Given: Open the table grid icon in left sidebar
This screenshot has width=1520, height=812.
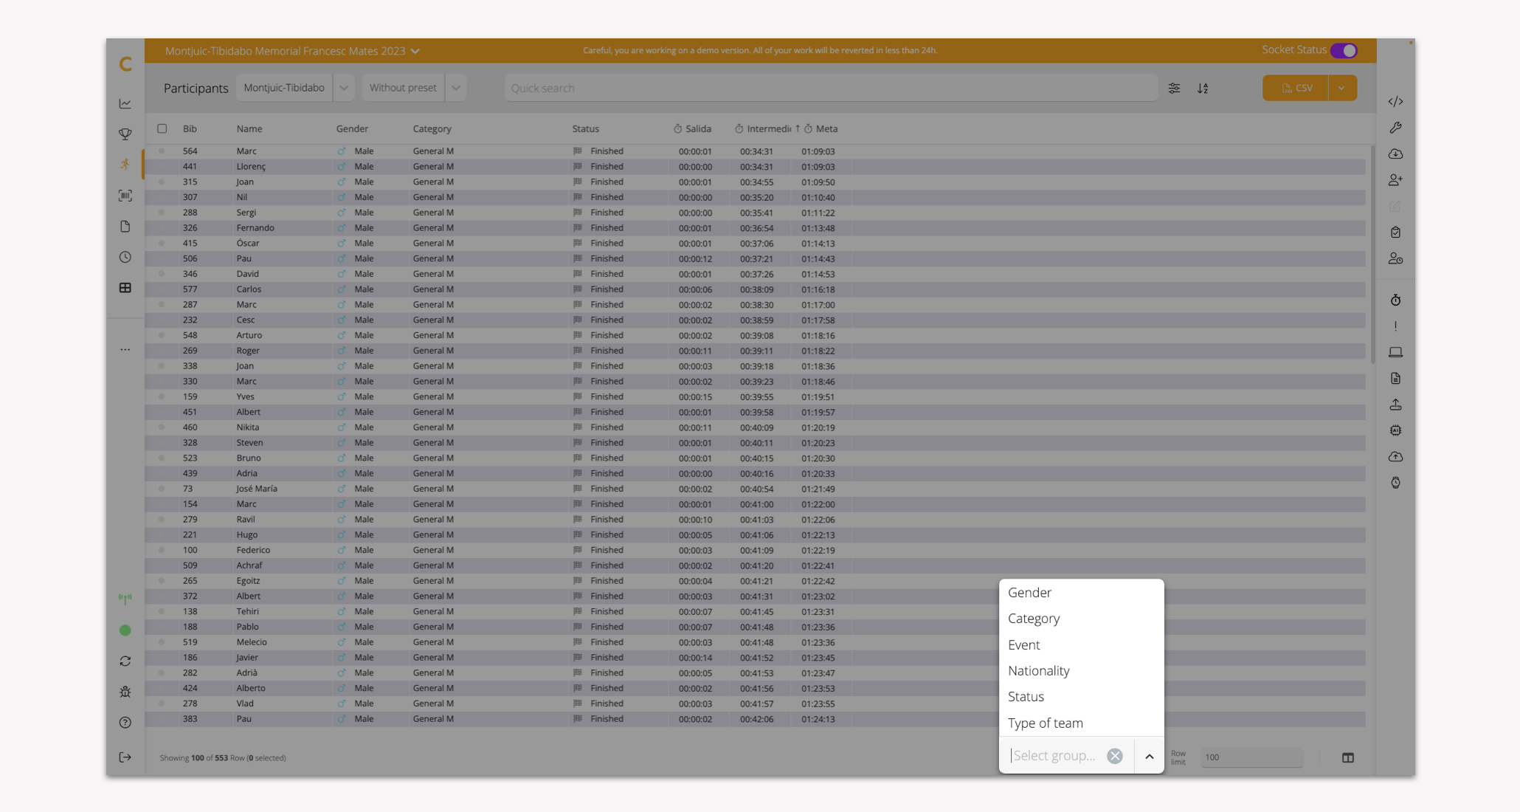Looking at the screenshot, I should 125,288.
